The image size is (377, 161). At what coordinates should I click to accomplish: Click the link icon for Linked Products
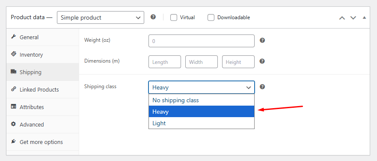[x=13, y=89]
